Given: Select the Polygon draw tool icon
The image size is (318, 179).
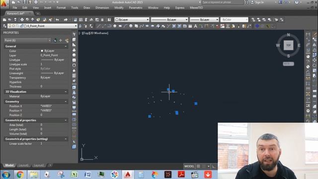Looking at the screenshot, I should 115,26.
